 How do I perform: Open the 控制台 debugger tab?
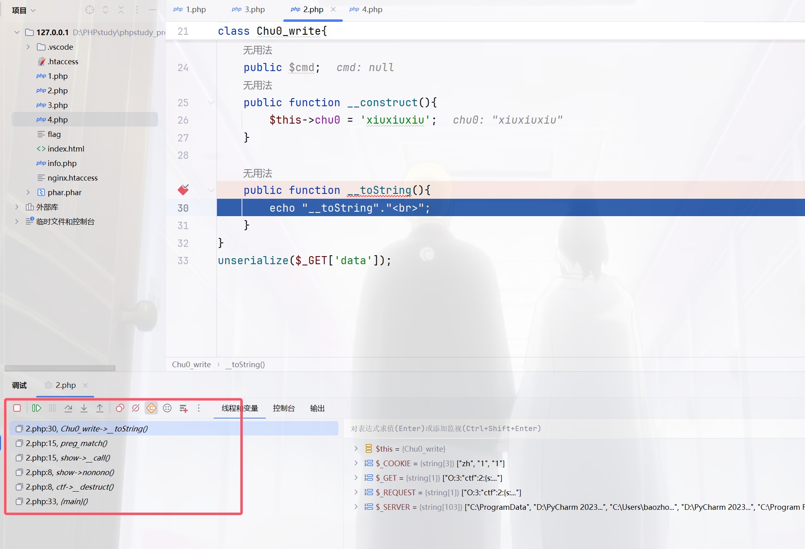284,408
